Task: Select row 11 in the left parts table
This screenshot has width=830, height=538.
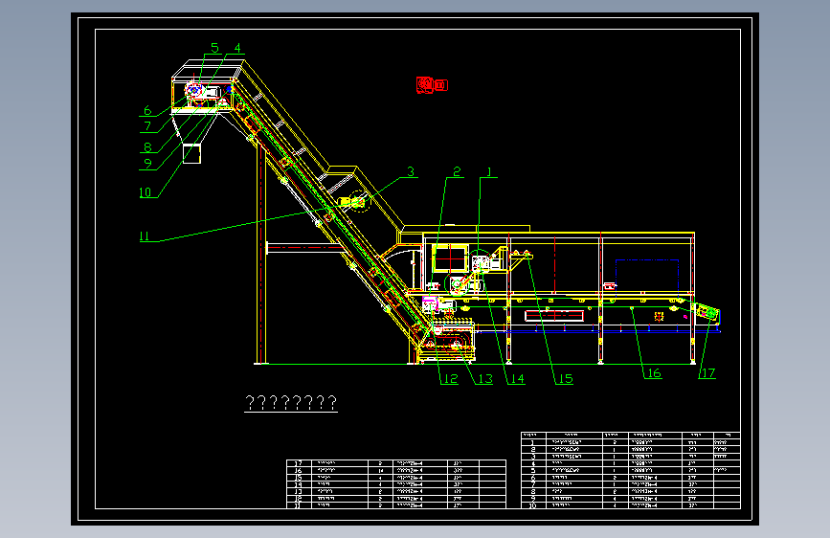Action: tap(396, 505)
